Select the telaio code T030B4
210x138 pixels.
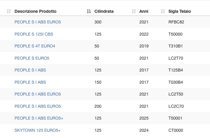point(176,82)
